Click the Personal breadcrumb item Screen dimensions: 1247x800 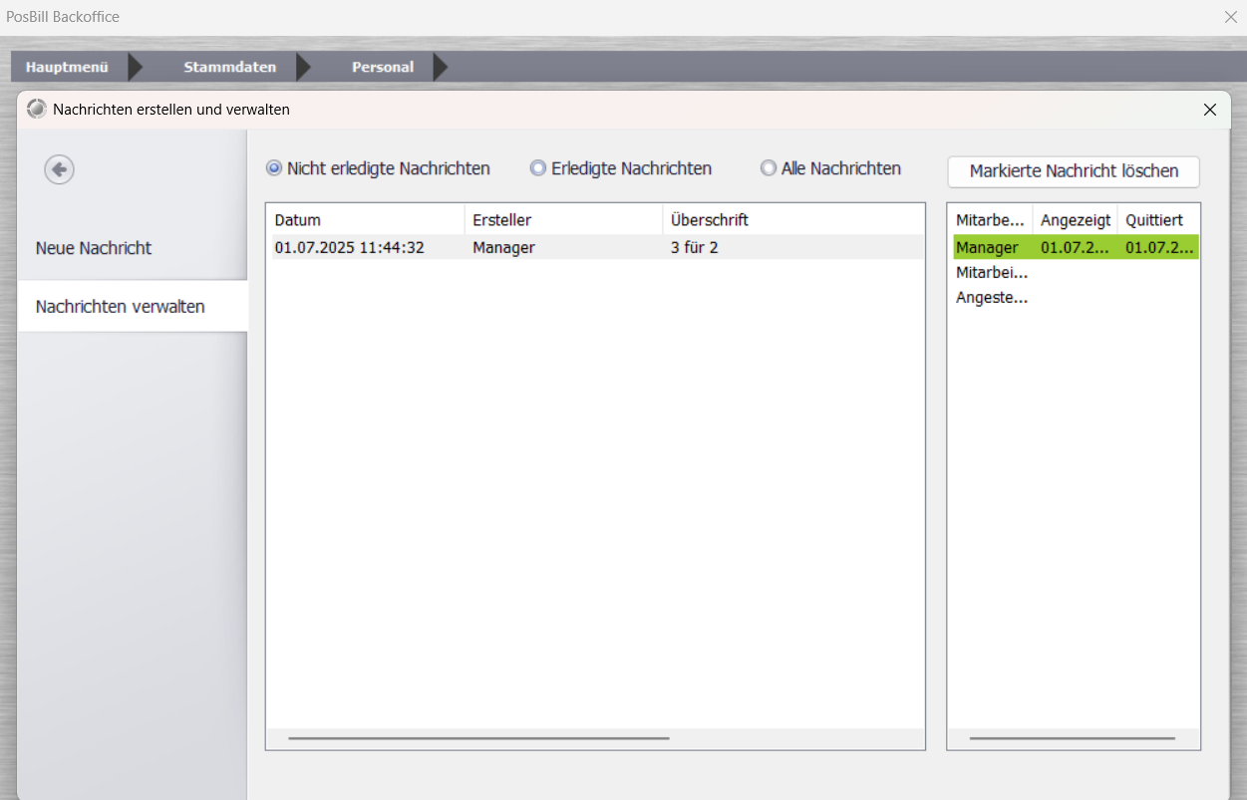click(383, 68)
